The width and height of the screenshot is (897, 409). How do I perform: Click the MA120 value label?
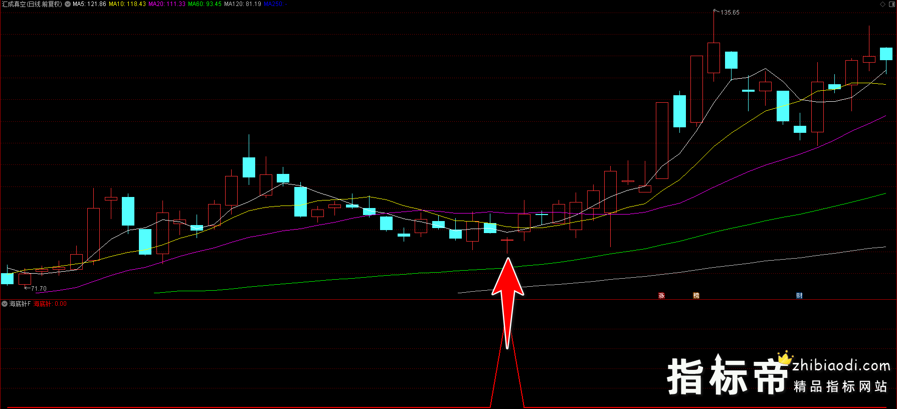[243, 4]
